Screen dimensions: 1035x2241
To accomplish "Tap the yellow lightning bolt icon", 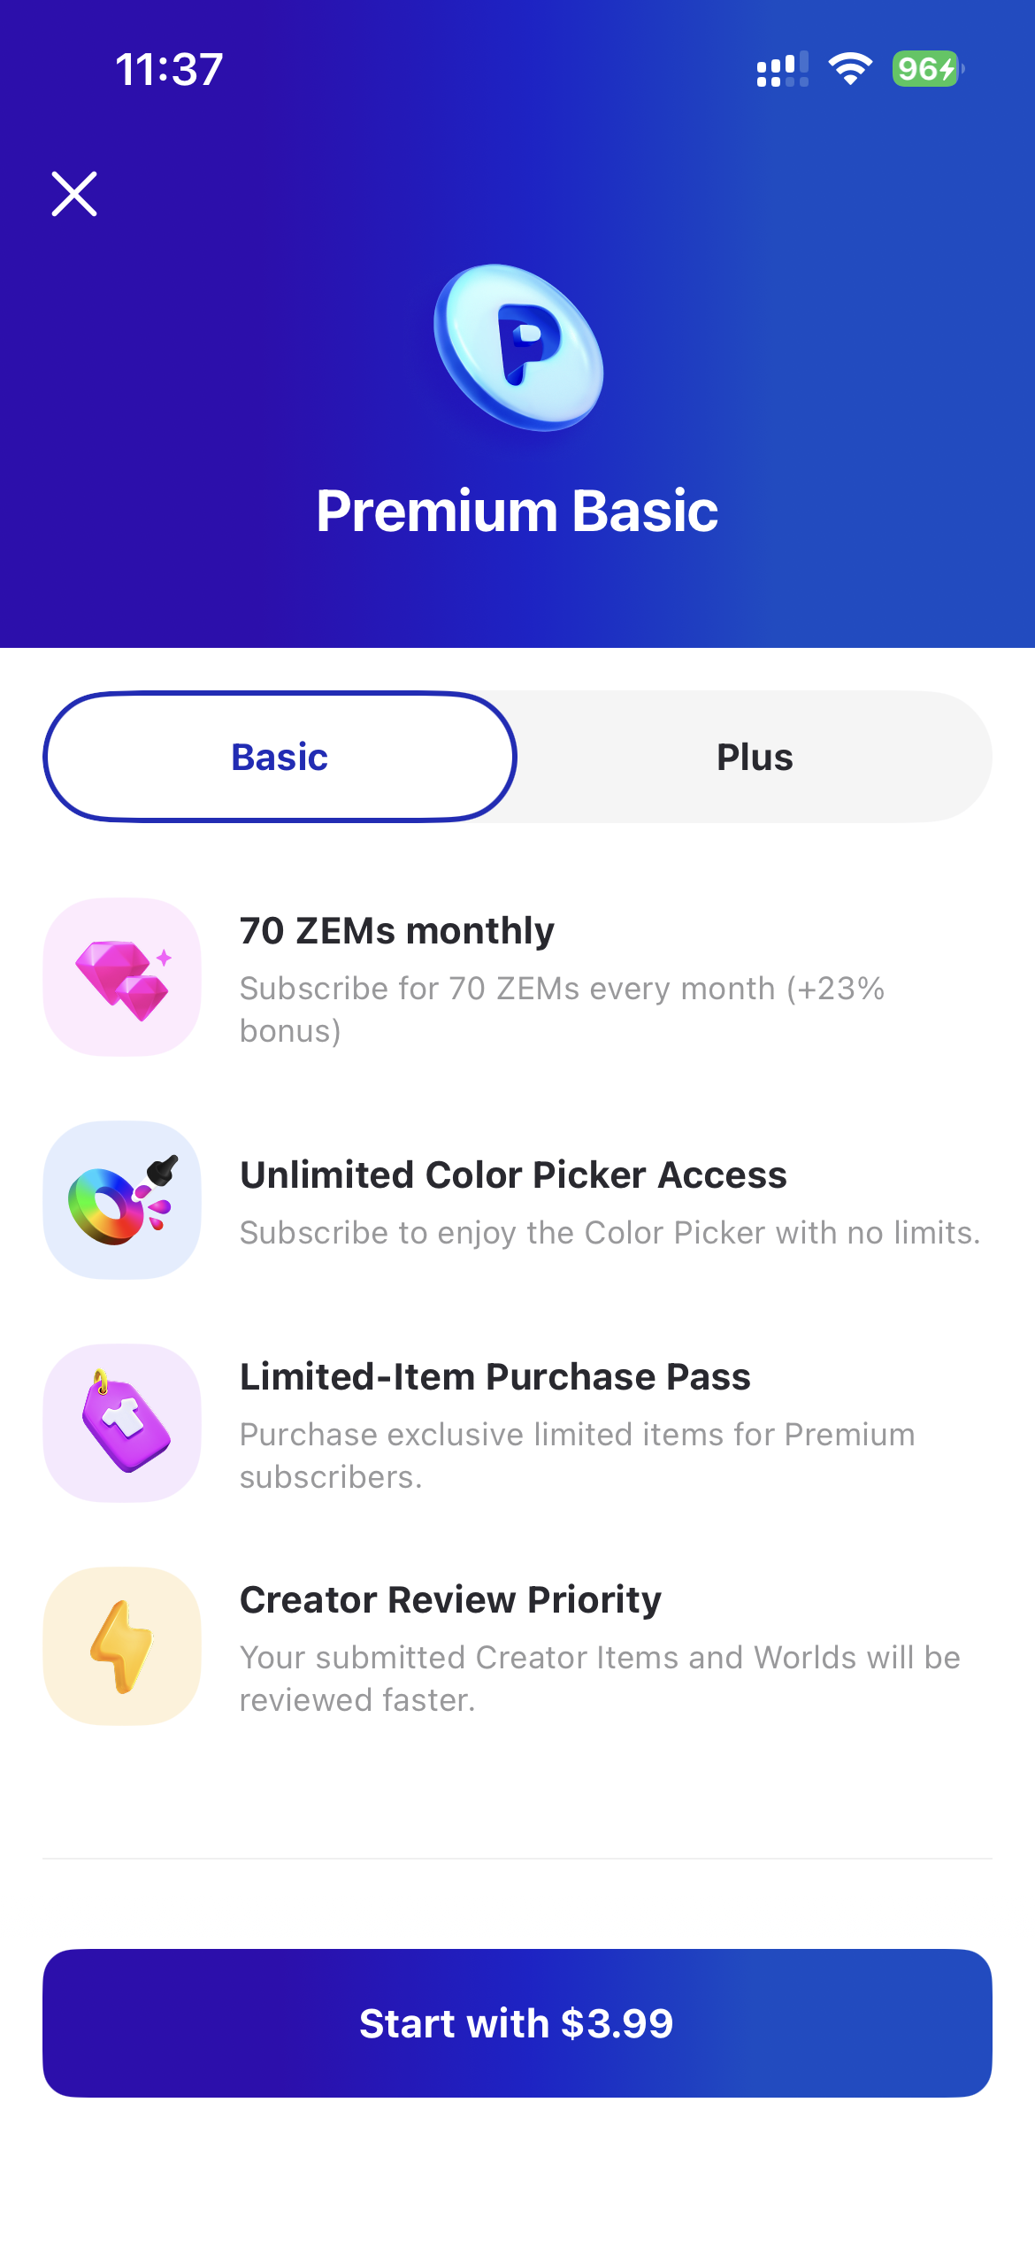I will (x=122, y=1646).
